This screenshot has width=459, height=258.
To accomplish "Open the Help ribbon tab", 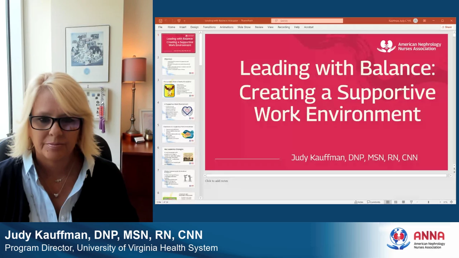I will pyautogui.click(x=297, y=27).
